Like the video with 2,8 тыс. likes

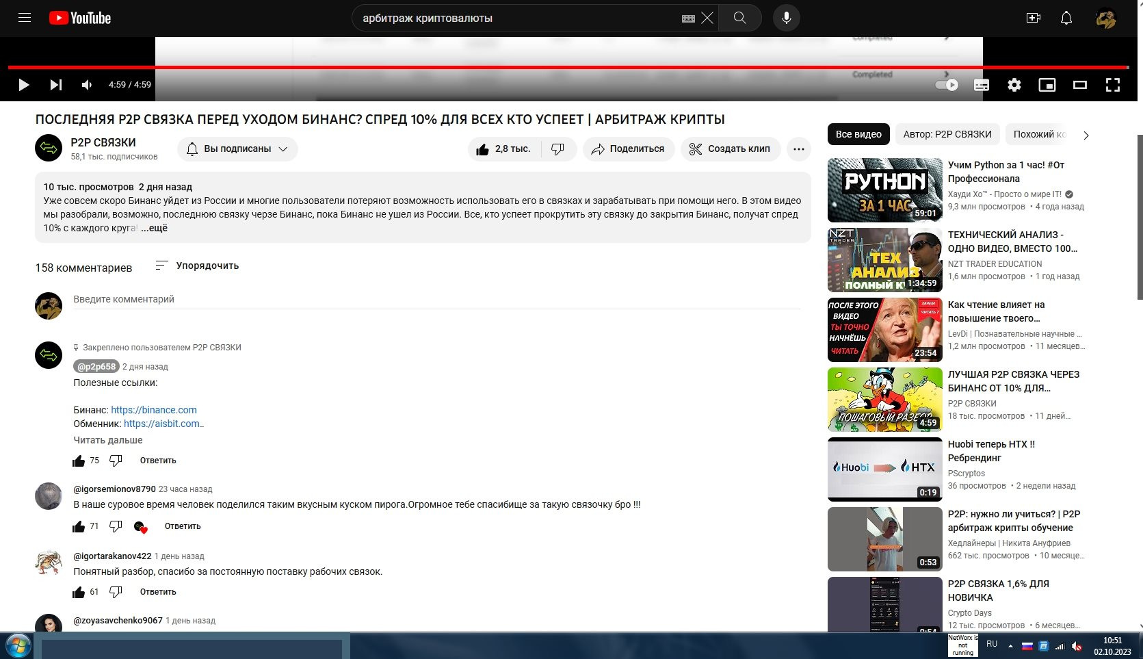coord(504,149)
